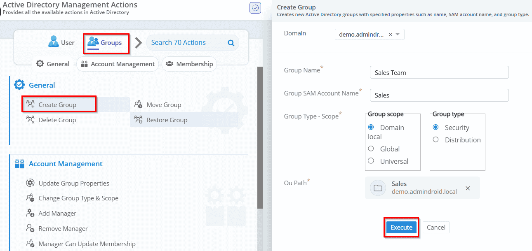Remove the Sales OU path selection
The image size is (532, 251).
(x=468, y=188)
